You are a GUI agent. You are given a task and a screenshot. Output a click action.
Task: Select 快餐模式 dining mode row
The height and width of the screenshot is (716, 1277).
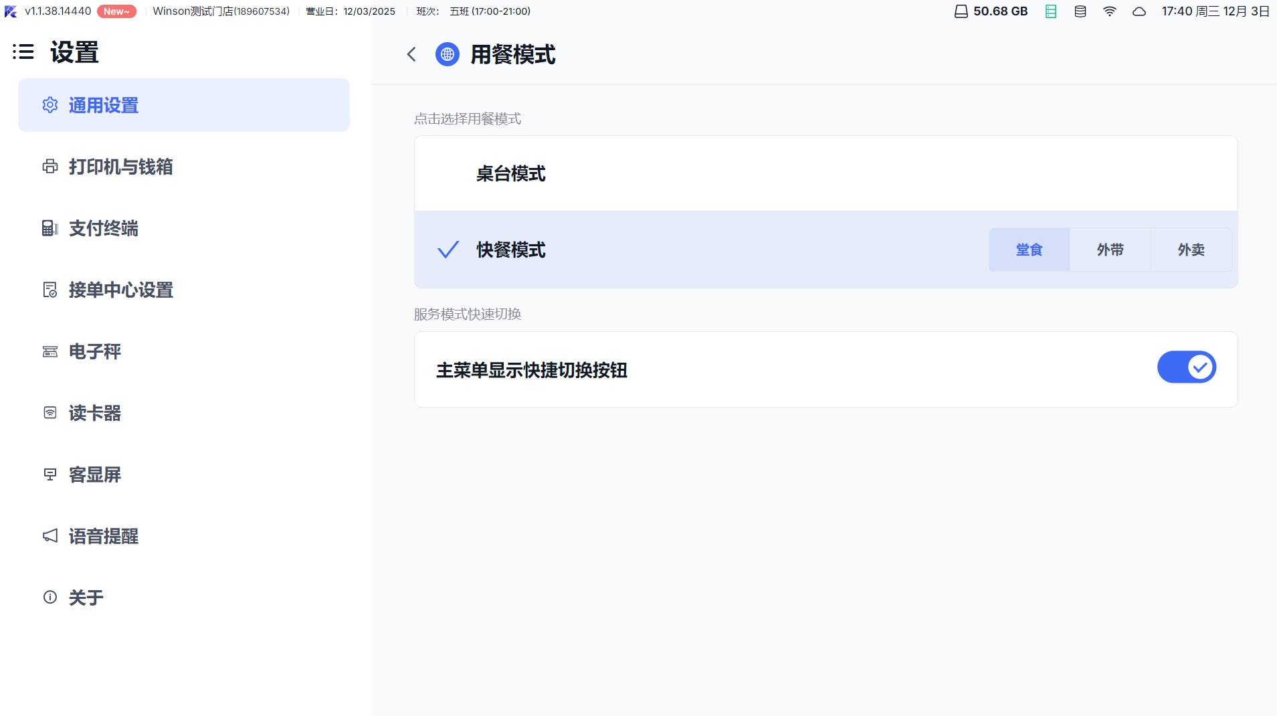[x=669, y=250]
